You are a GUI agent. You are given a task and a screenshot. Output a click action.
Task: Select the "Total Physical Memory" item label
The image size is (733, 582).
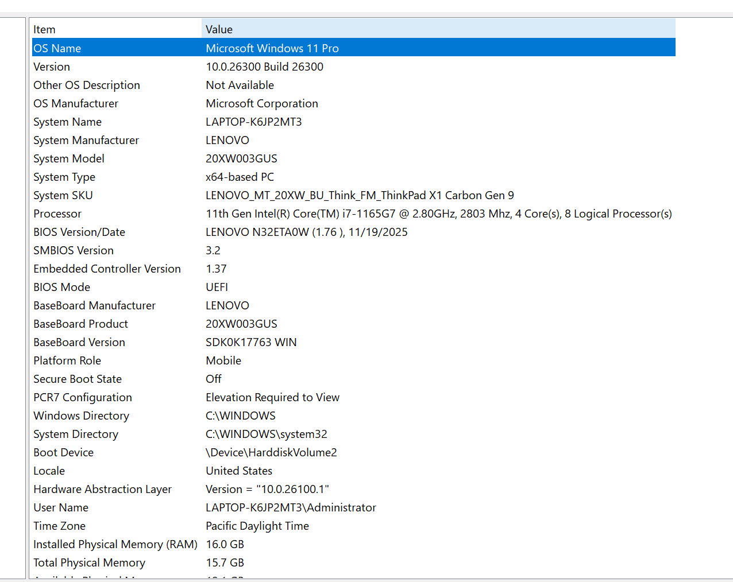pyautogui.click(x=89, y=562)
